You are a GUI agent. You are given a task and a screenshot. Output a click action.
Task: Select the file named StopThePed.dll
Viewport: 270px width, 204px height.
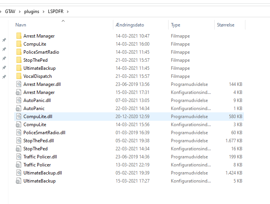(38, 141)
